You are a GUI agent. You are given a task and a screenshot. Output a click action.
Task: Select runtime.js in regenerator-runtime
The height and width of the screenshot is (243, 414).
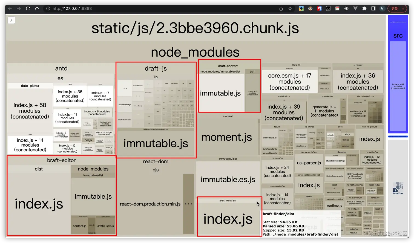click(x=334, y=206)
